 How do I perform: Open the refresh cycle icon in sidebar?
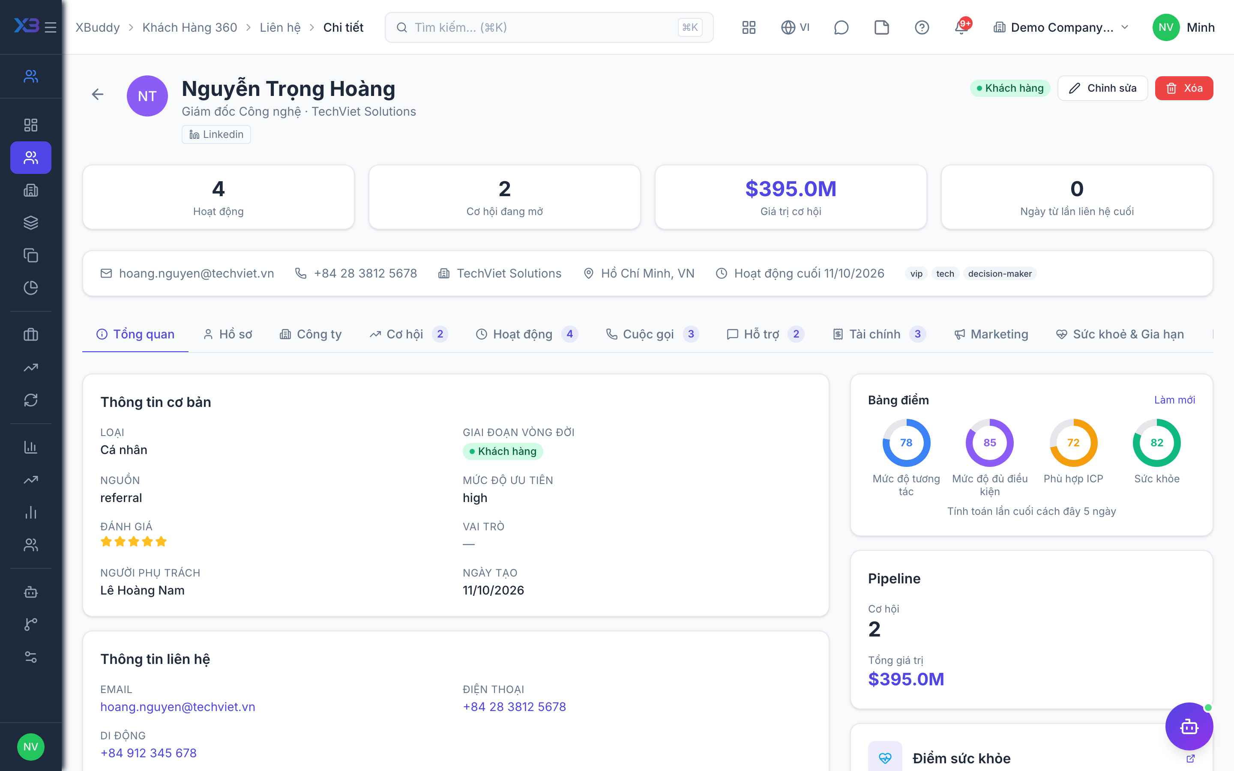[30, 400]
